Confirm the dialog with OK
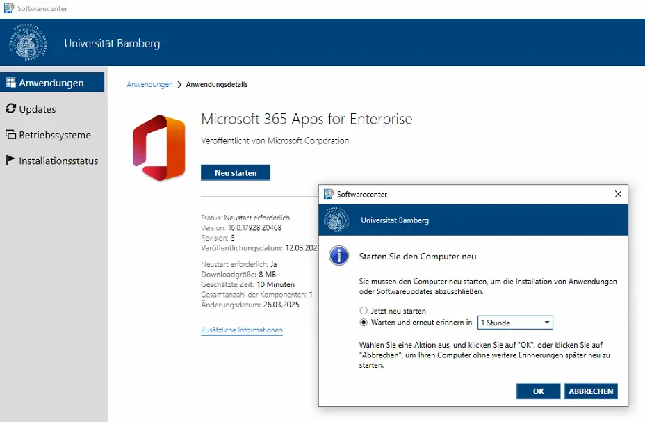645x422 pixels. 538,391
